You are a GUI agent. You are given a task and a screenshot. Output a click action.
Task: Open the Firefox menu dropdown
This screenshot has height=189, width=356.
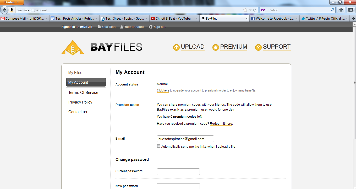click(12, 2)
